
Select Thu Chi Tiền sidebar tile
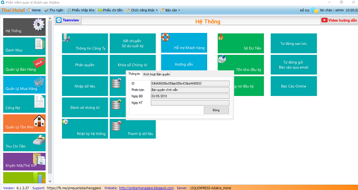(x=24, y=142)
